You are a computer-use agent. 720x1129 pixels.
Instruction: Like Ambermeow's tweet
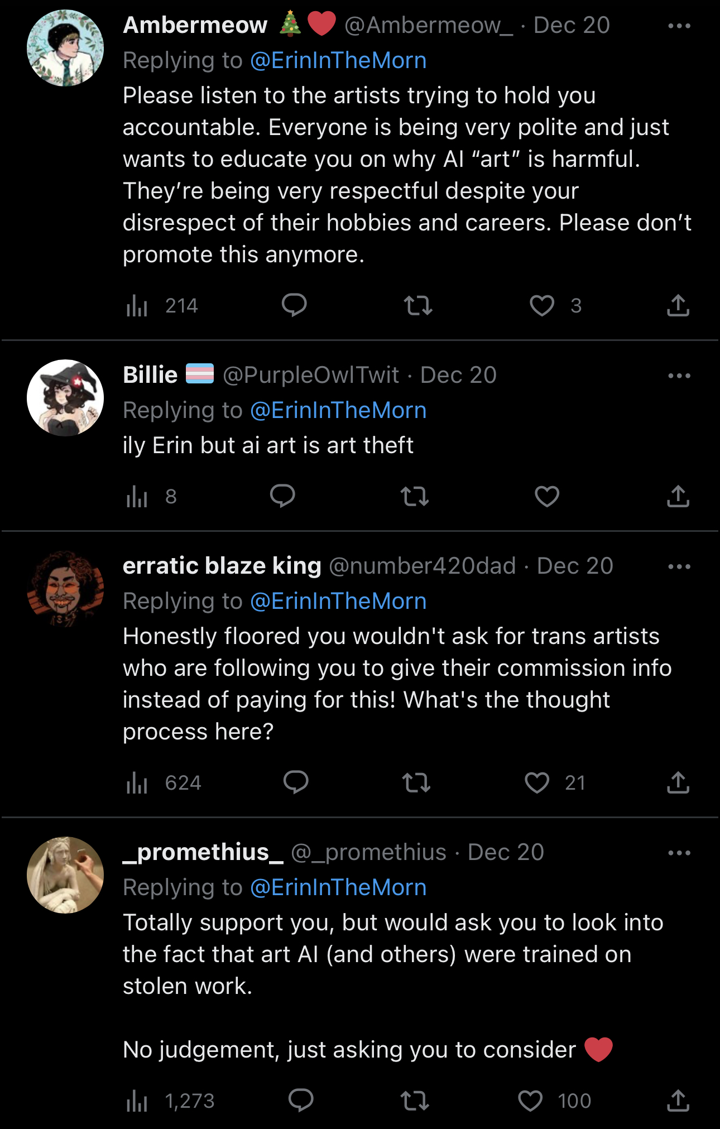(541, 305)
